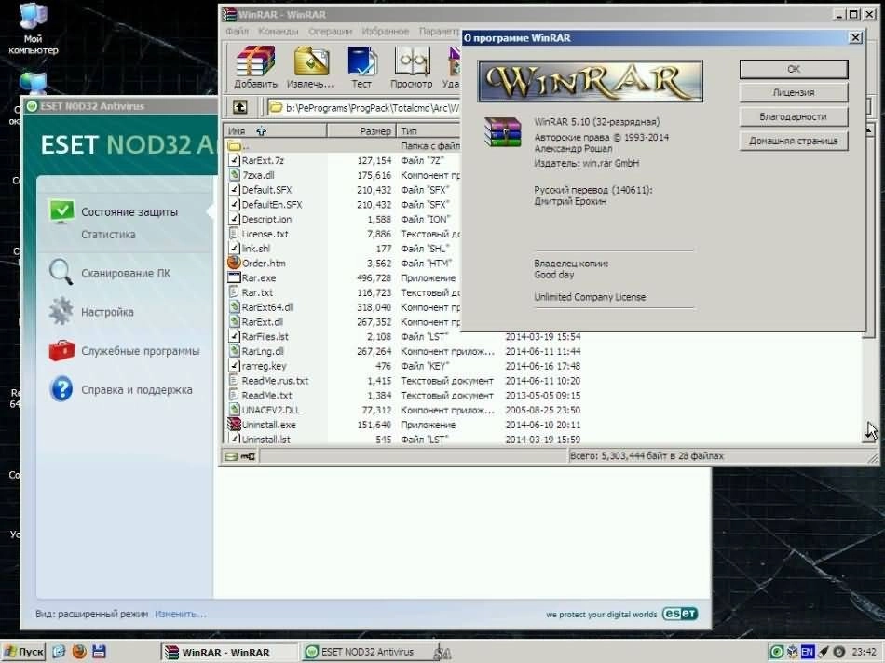The image size is (885, 663).
Task: Sort file list by Тип column
Action: [x=429, y=131]
